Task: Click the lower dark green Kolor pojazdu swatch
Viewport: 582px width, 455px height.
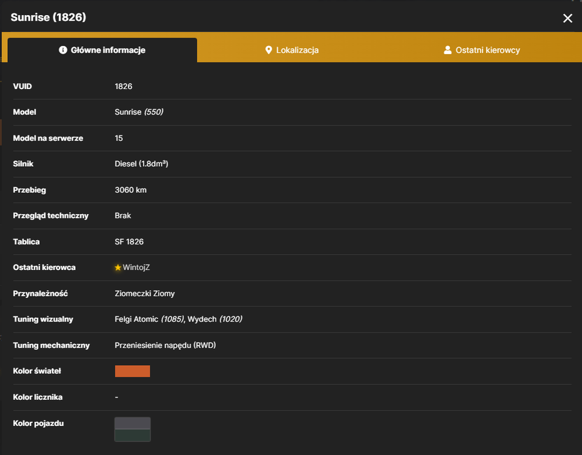Action: click(x=133, y=436)
